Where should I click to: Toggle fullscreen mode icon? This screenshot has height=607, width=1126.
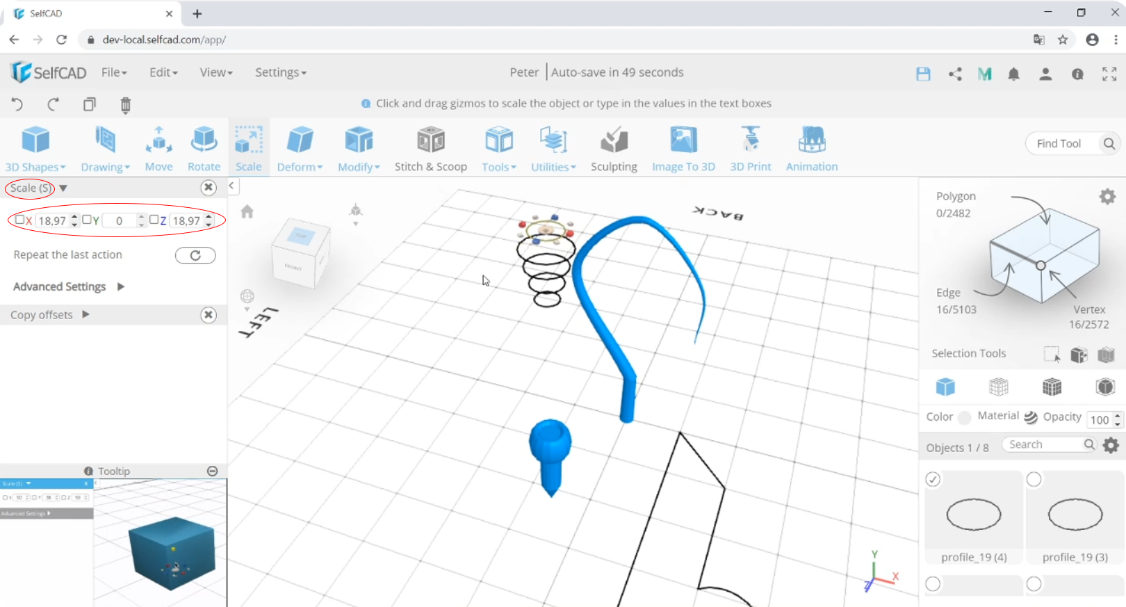point(1109,74)
